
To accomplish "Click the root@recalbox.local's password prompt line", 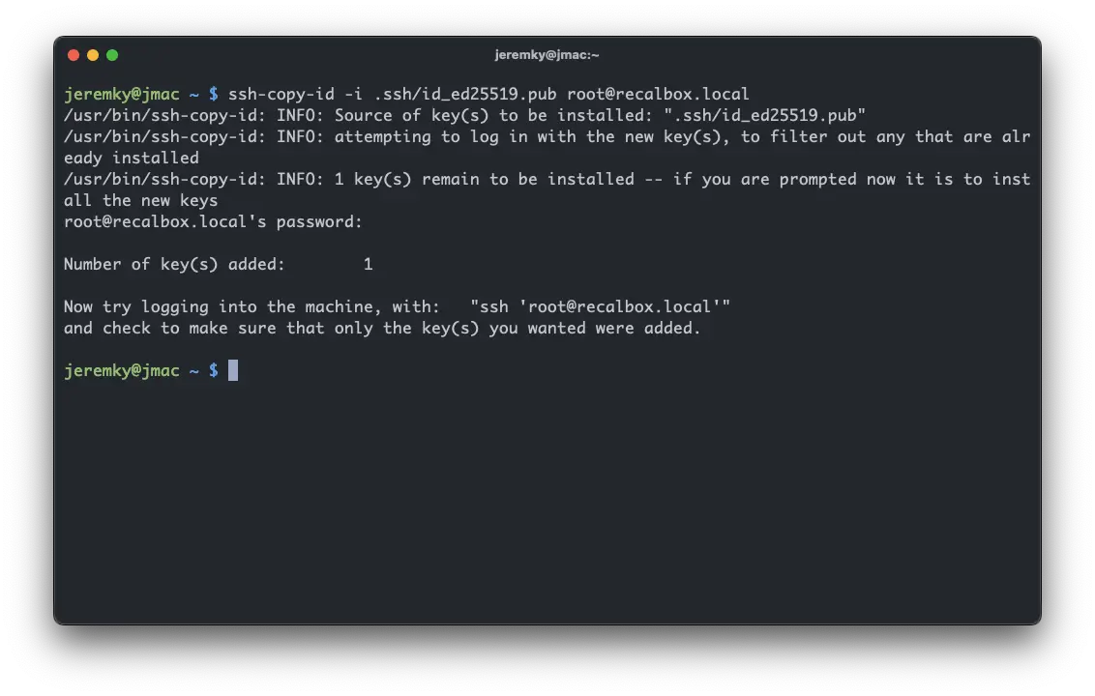I will (x=213, y=222).
